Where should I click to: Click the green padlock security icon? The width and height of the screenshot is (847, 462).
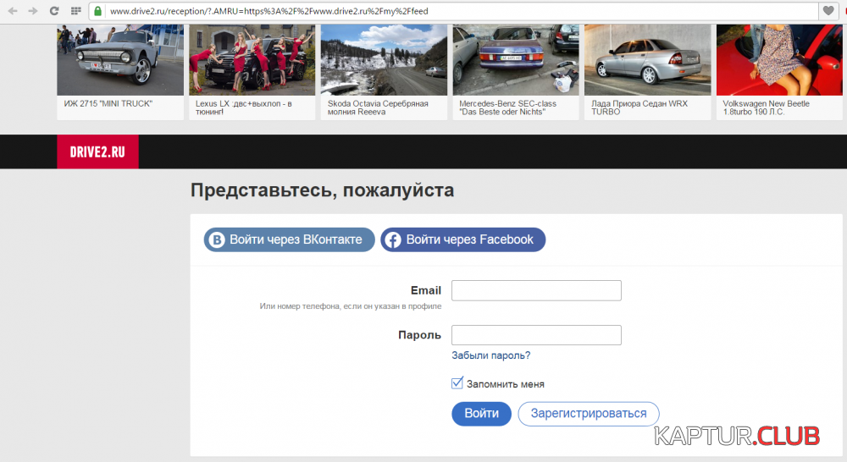(98, 11)
